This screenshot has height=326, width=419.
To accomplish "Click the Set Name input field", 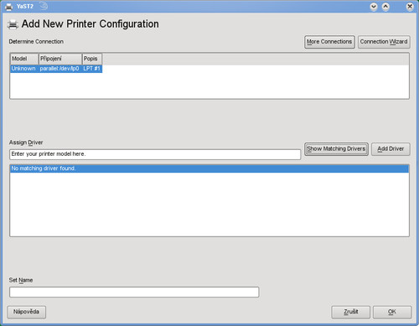I will point(134,292).
